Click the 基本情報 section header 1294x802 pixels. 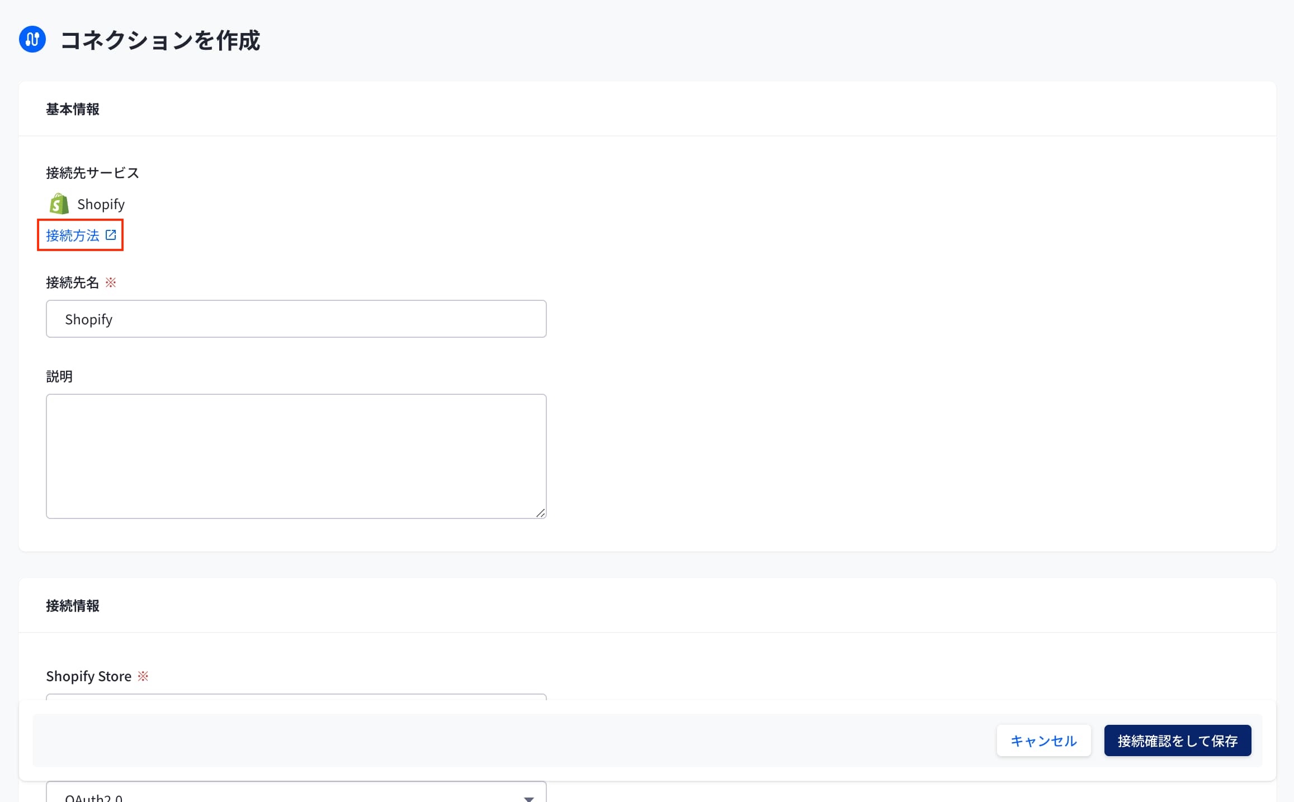(x=73, y=109)
